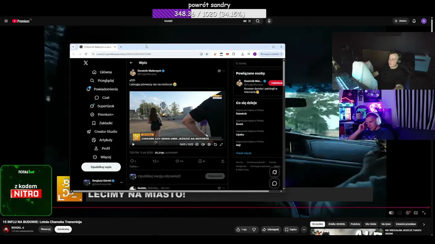Open Grok icon on Dominik Wałbrzych's post
This screenshot has width=435, height=244.
219,71
